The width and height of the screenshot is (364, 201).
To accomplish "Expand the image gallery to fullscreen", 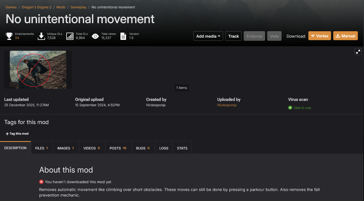I will click(x=358, y=52).
